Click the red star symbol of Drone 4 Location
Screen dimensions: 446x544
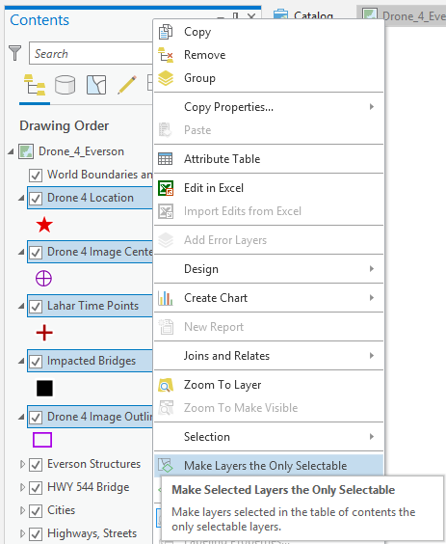click(44, 225)
